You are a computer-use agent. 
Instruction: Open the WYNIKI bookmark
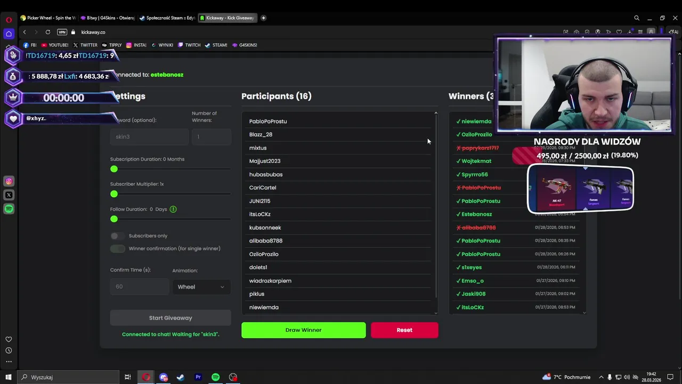pos(162,45)
